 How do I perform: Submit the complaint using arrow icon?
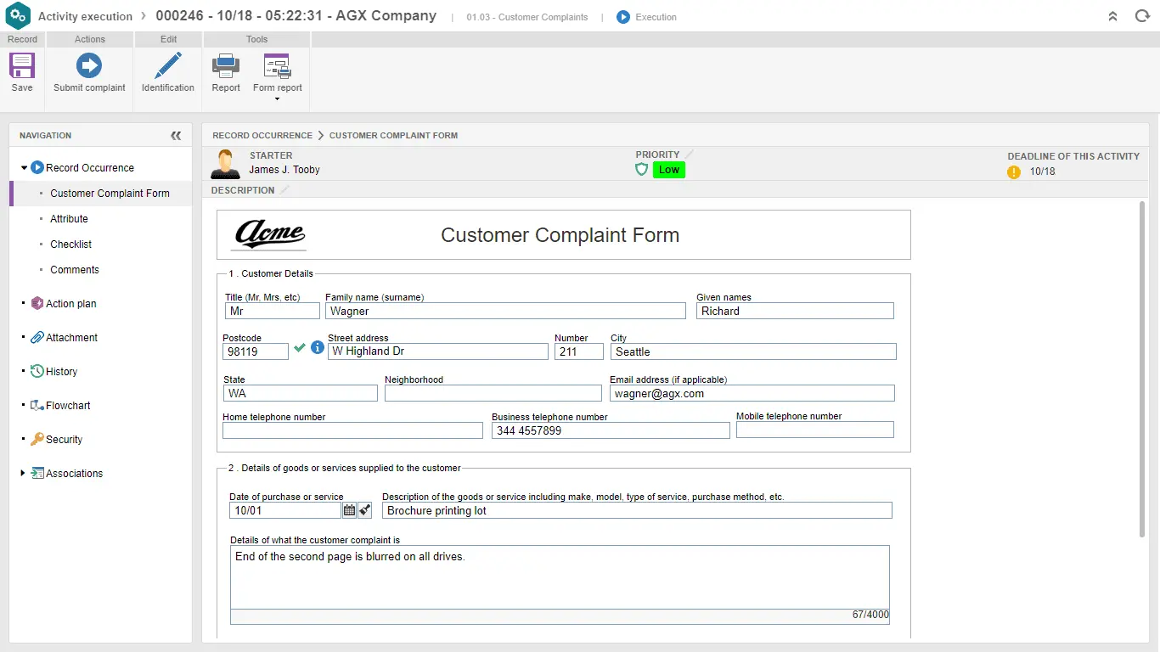pos(89,66)
